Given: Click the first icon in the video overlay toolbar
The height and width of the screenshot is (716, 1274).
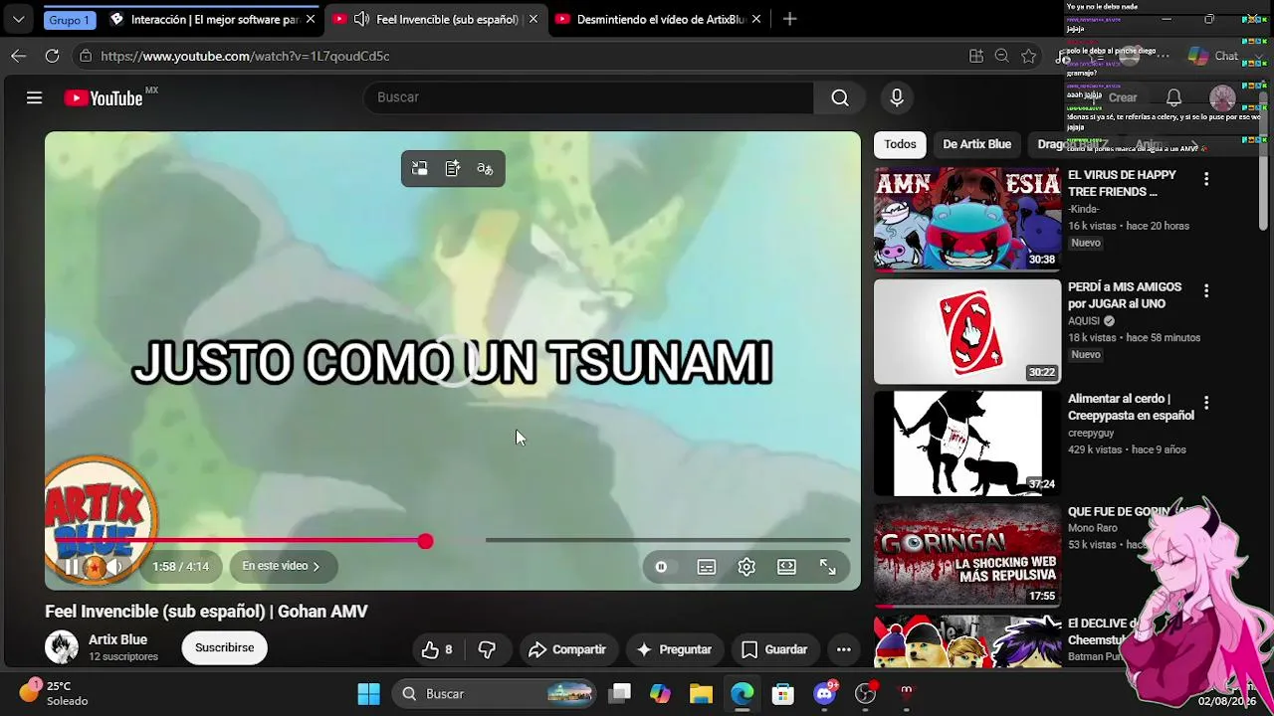Looking at the screenshot, I should 420,169.
